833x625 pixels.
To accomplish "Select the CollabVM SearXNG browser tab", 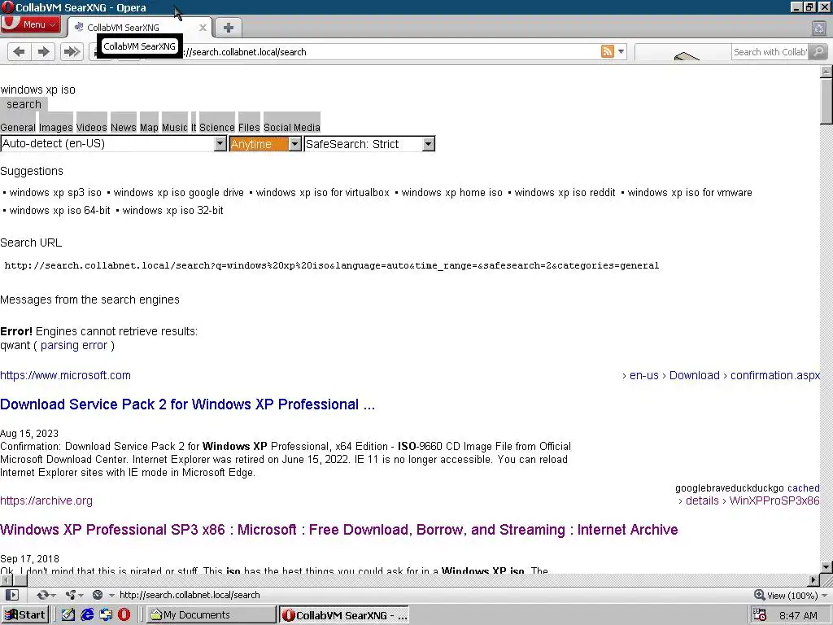I will pyautogui.click(x=138, y=28).
